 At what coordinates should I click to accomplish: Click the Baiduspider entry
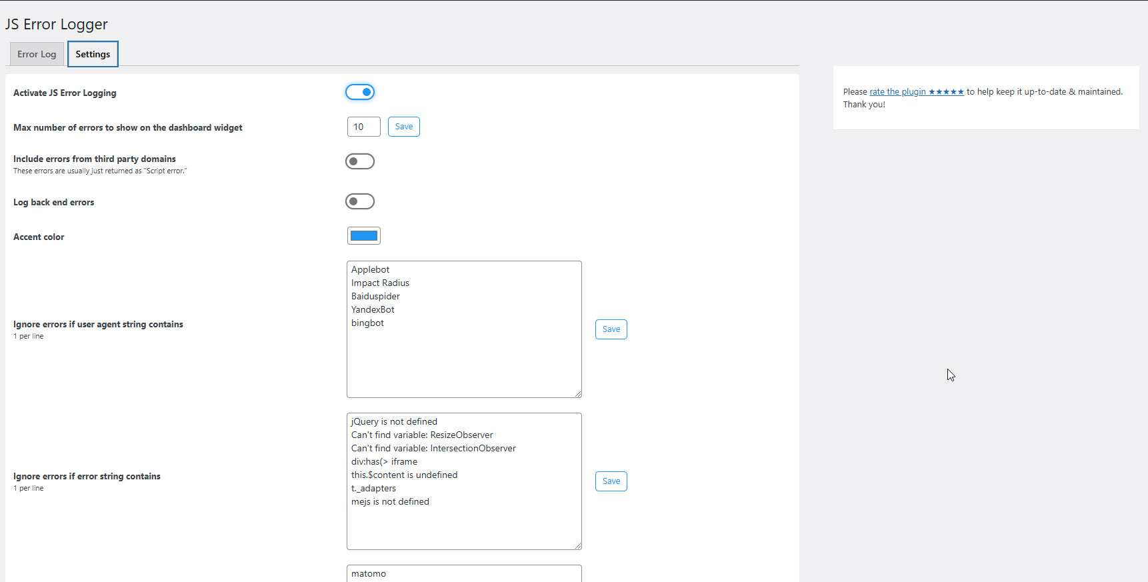click(376, 297)
